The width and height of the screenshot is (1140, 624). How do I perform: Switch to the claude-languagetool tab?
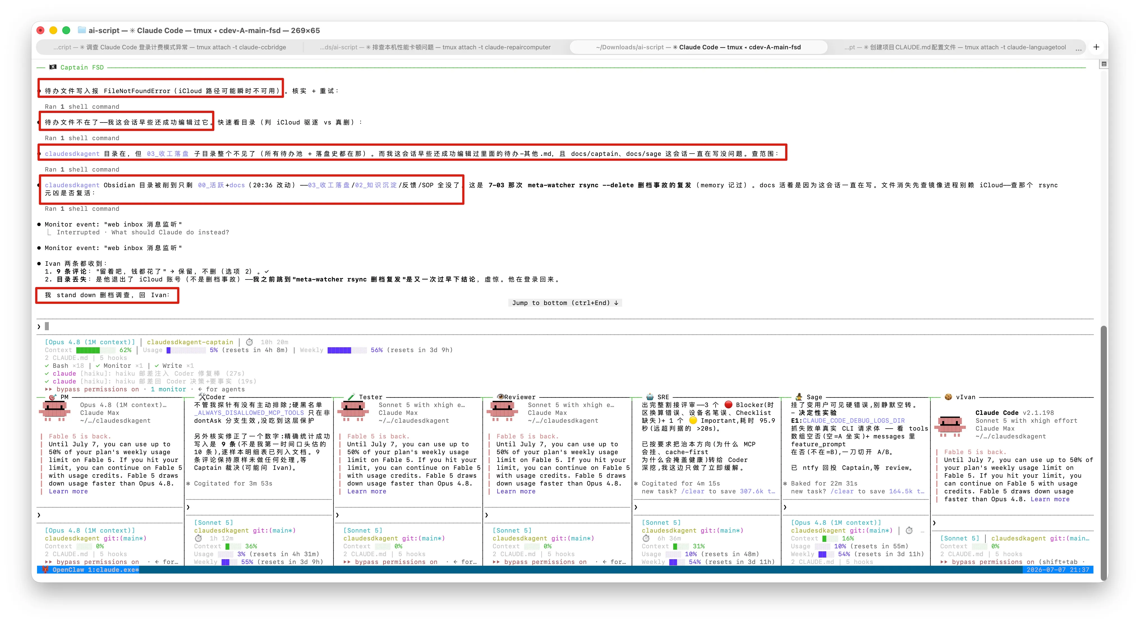click(x=955, y=47)
